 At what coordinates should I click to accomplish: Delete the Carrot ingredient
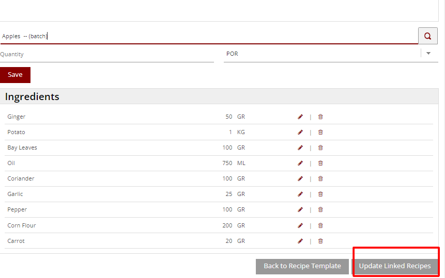320,241
